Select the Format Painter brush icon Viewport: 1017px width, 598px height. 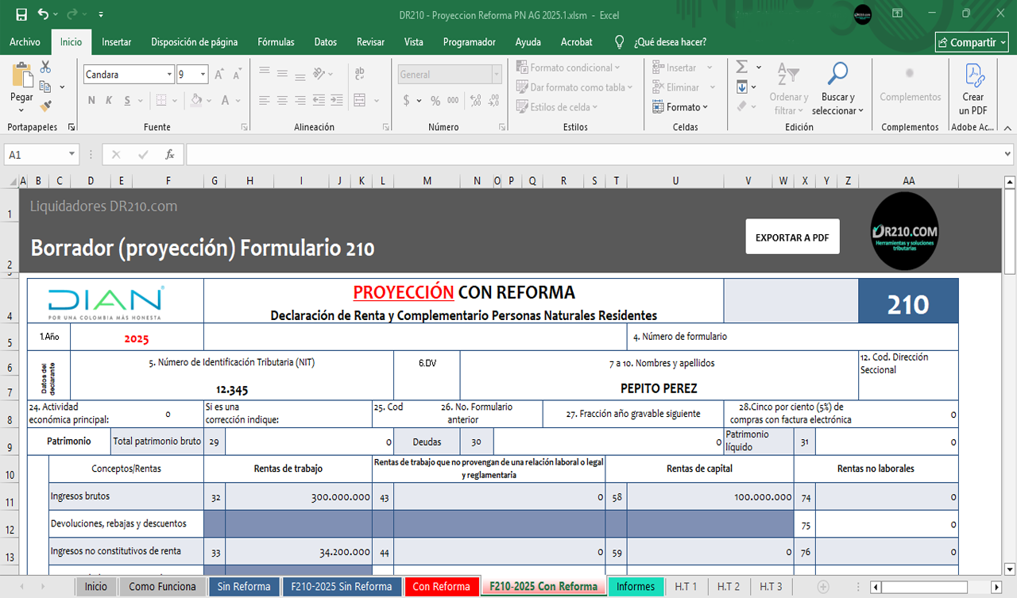pos(45,105)
